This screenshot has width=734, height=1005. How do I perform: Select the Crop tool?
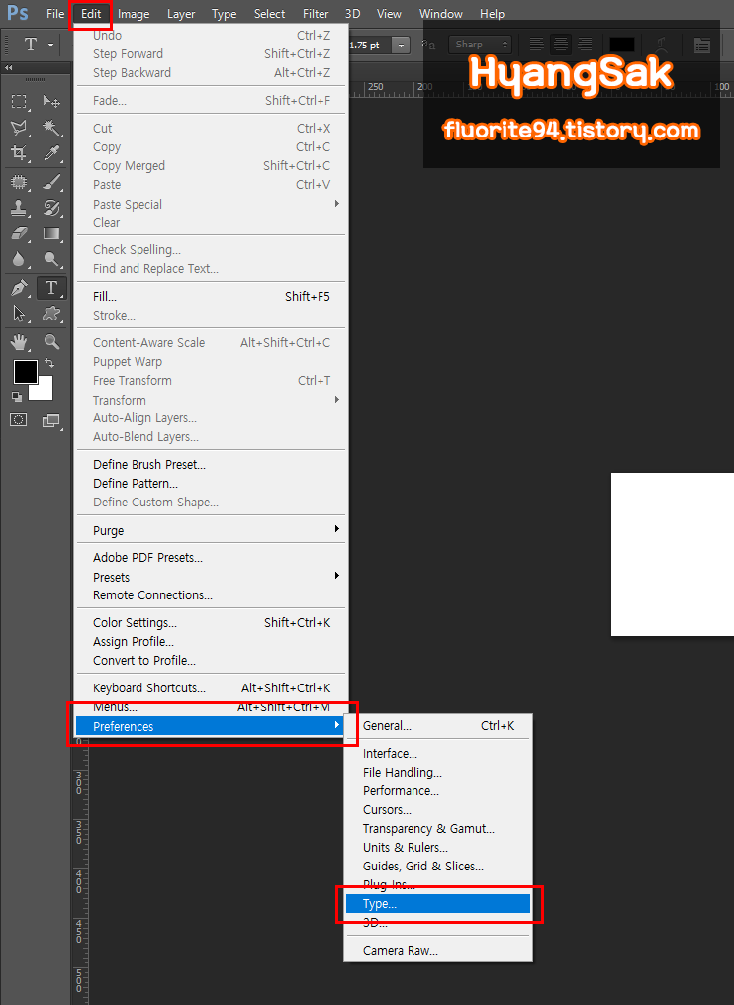[x=19, y=152]
